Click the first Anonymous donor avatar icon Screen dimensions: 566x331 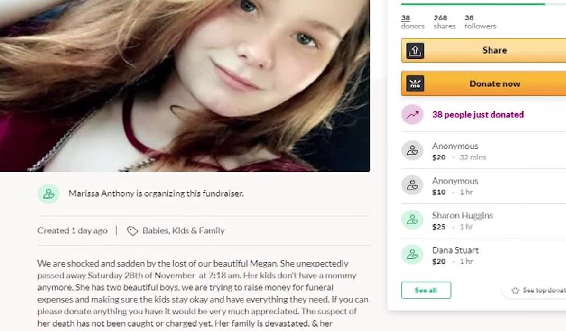point(412,150)
